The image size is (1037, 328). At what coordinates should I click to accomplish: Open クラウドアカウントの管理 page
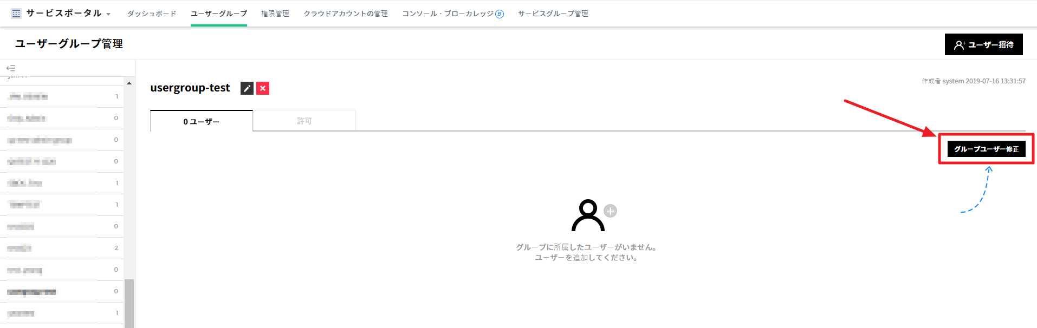click(346, 14)
